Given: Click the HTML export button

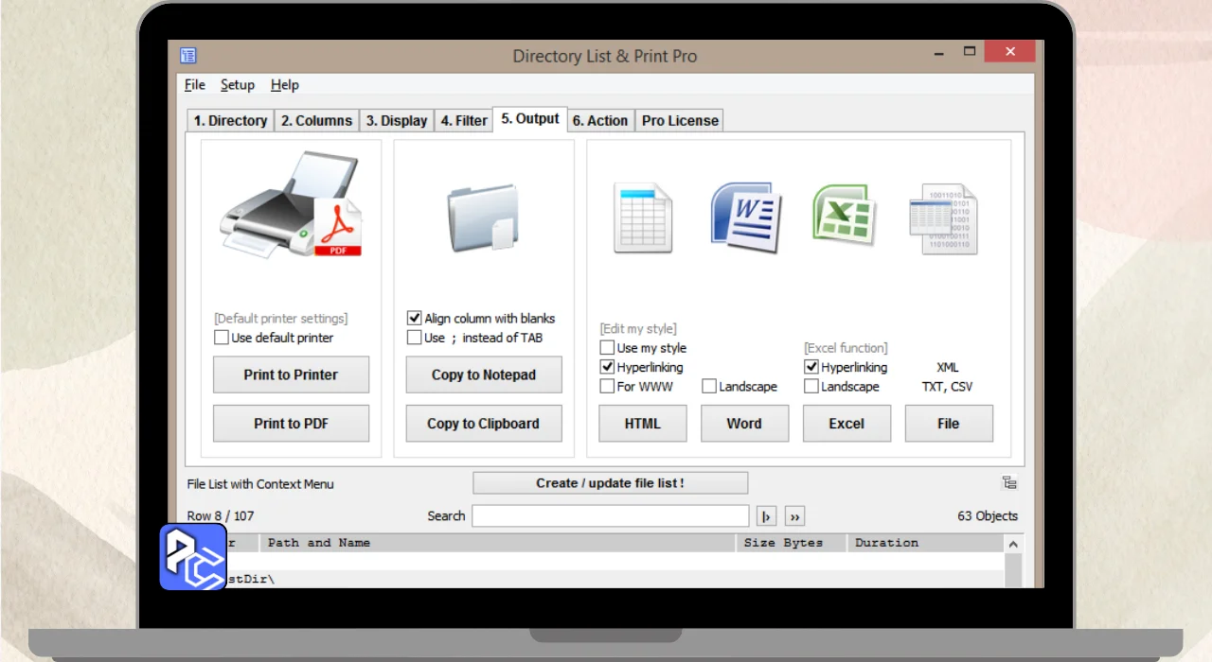Looking at the screenshot, I should [x=643, y=424].
